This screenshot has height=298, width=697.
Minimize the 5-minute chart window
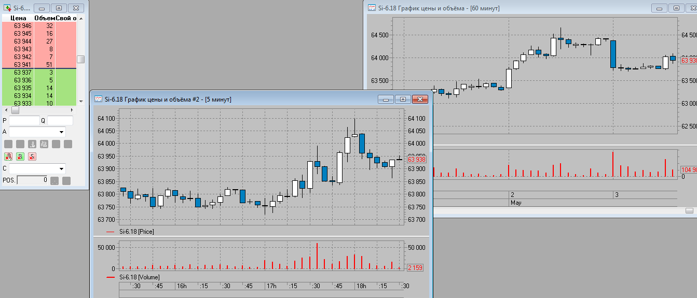tap(386, 99)
